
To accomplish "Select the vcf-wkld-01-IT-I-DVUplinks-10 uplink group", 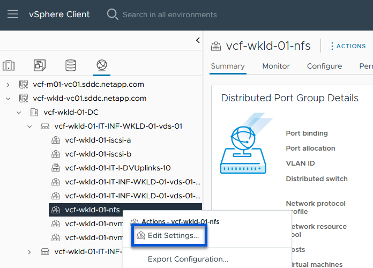I will point(117,168).
